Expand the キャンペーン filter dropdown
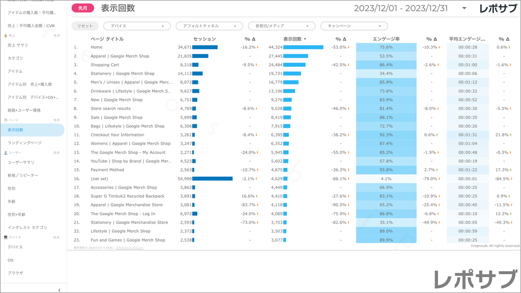The height and width of the screenshot is (293, 521). coord(354,26)
